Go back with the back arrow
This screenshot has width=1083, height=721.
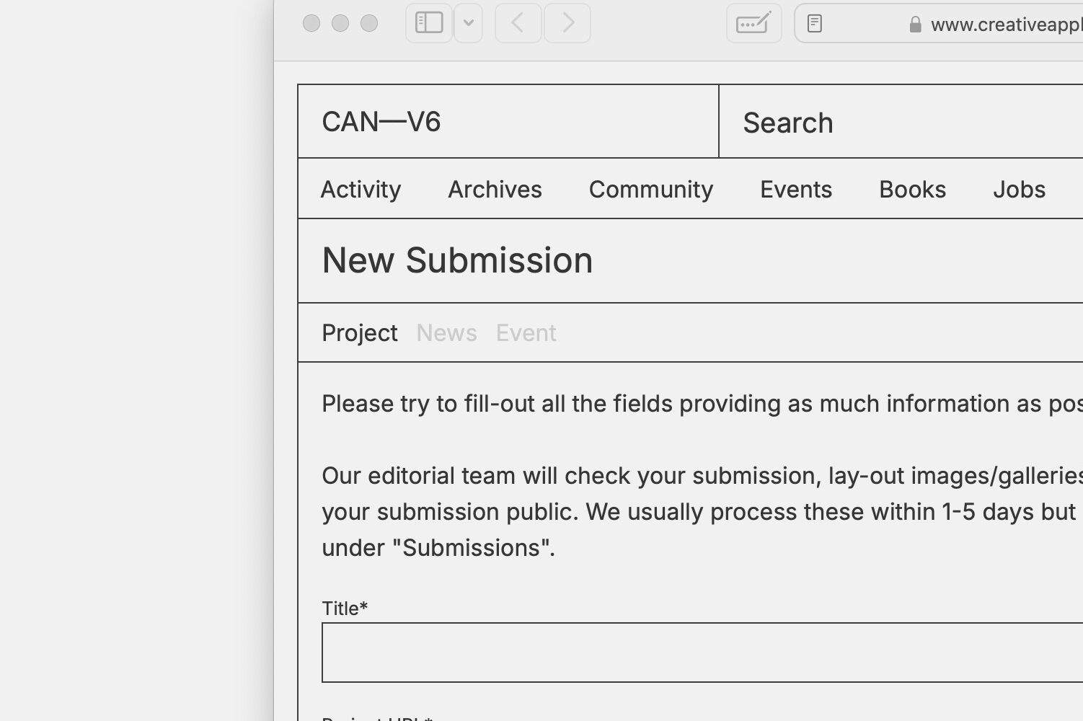coord(518,23)
